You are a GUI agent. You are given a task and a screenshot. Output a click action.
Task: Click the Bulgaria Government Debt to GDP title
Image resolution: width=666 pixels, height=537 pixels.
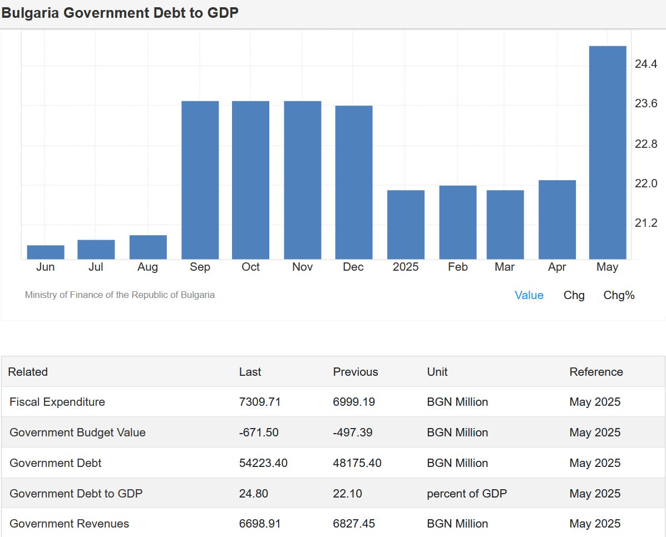tap(120, 13)
